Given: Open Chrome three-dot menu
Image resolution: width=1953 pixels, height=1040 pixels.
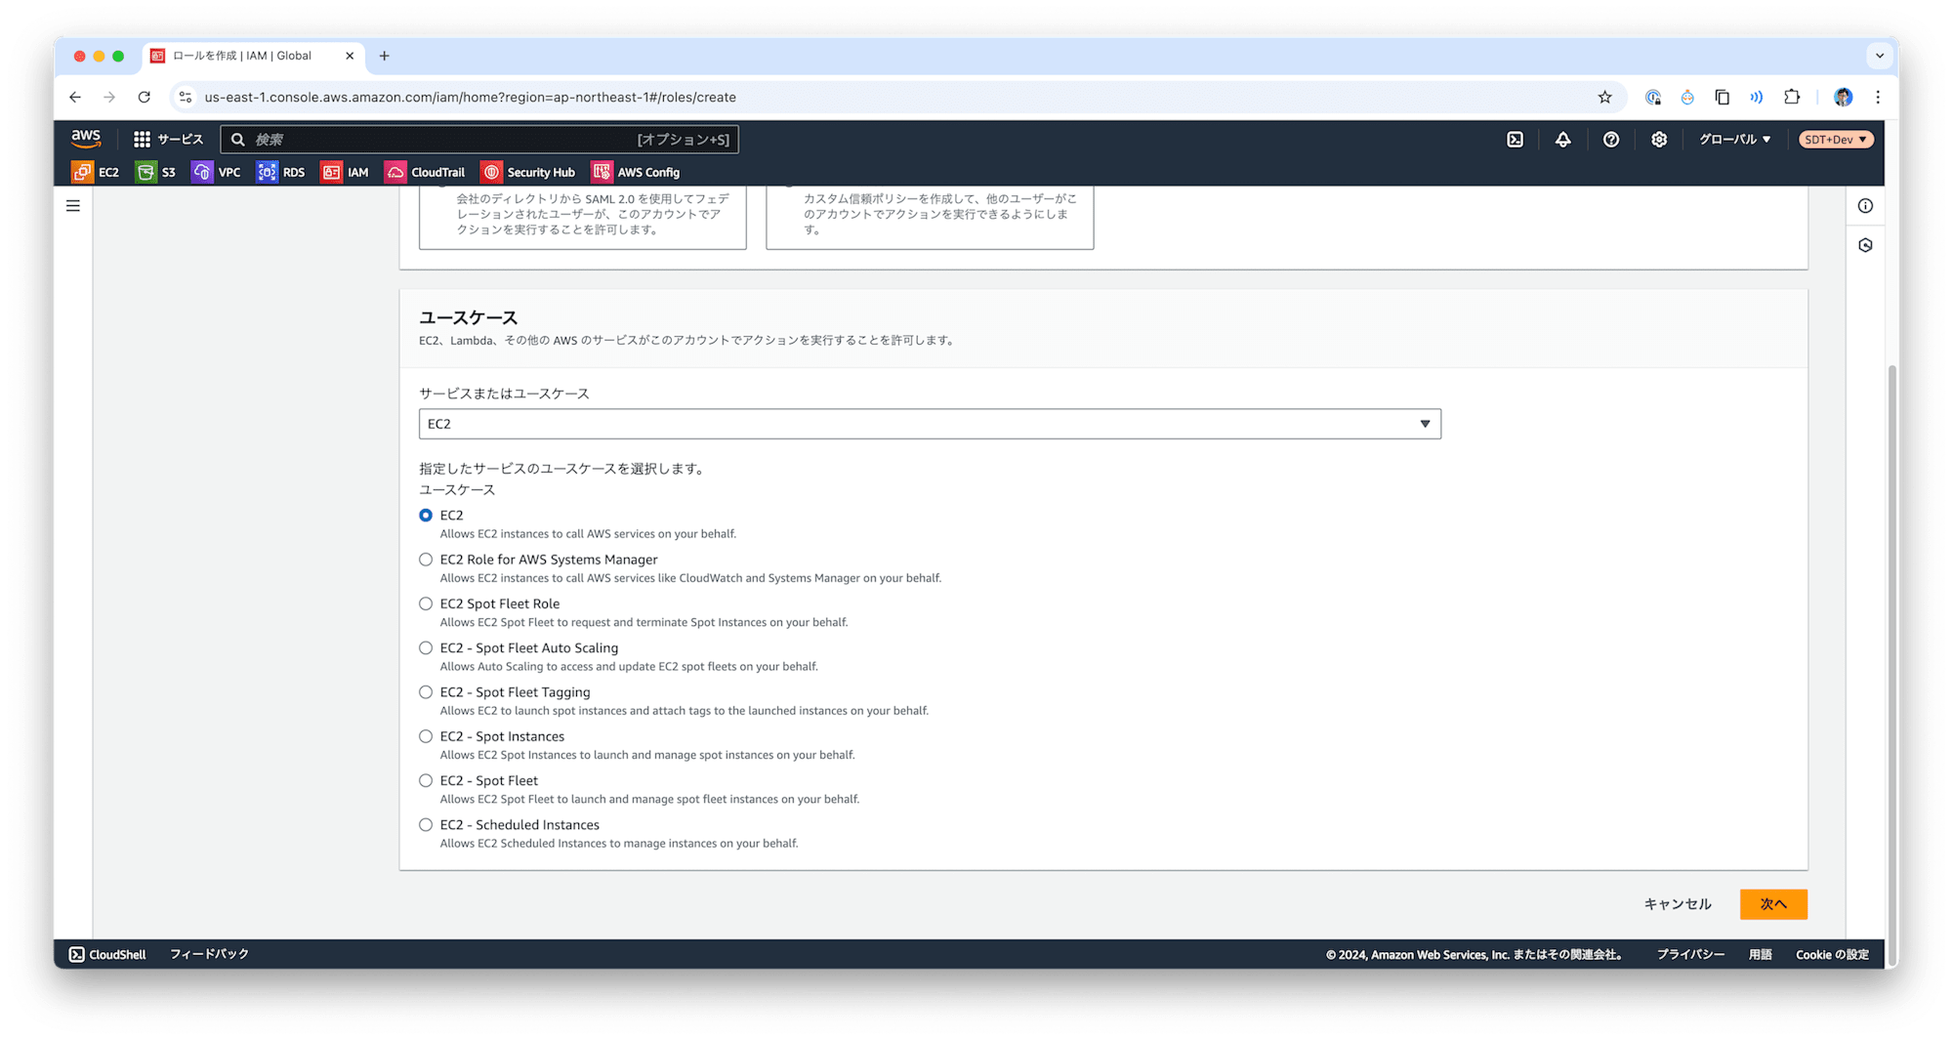Looking at the screenshot, I should tap(1877, 97).
